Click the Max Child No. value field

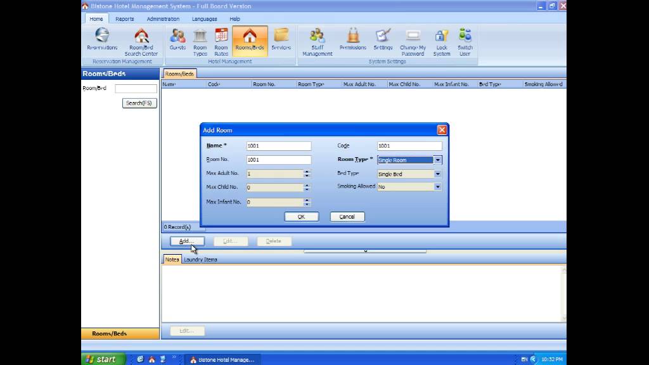point(275,188)
